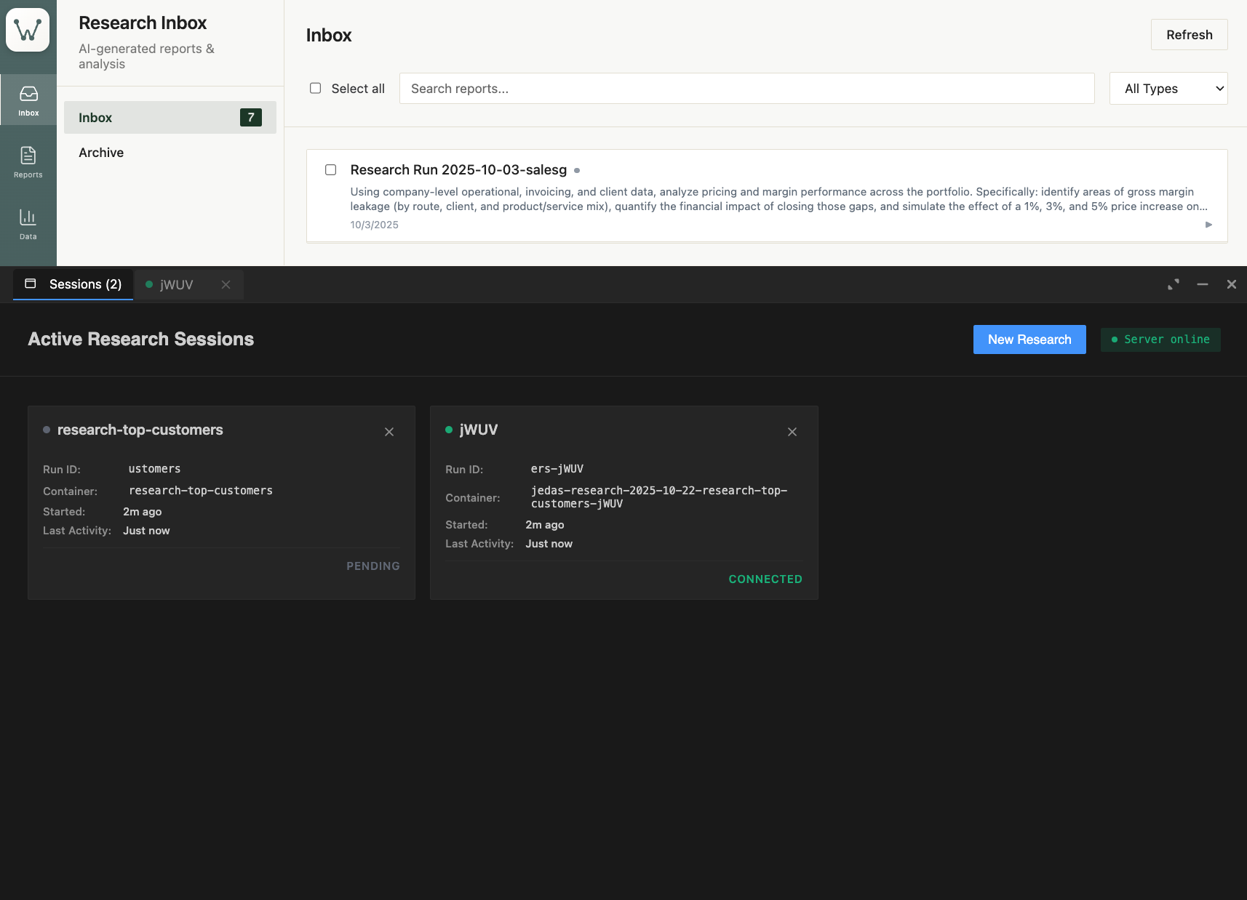Tick the Research Run 2025-10-03-salesg checkbox
The height and width of the screenshot is (900, 1247).
tap(331, 169)
